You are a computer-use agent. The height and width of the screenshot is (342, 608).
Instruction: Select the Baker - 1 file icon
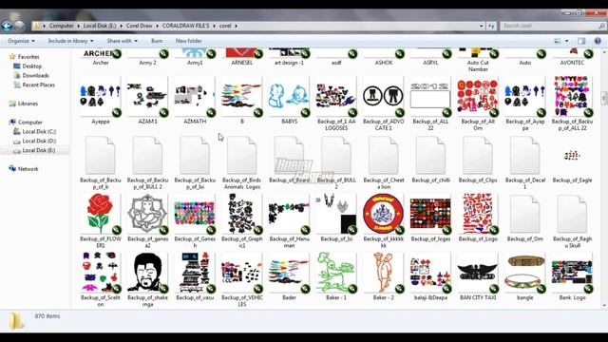[x=336, y=273]
